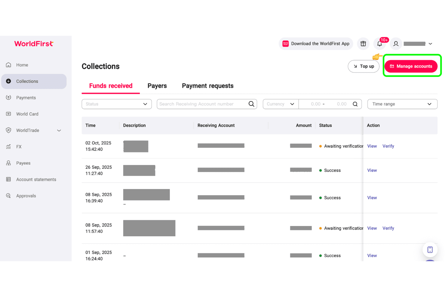
Task: Click the WorldFirst logo
Action: [x=34, y=44]
